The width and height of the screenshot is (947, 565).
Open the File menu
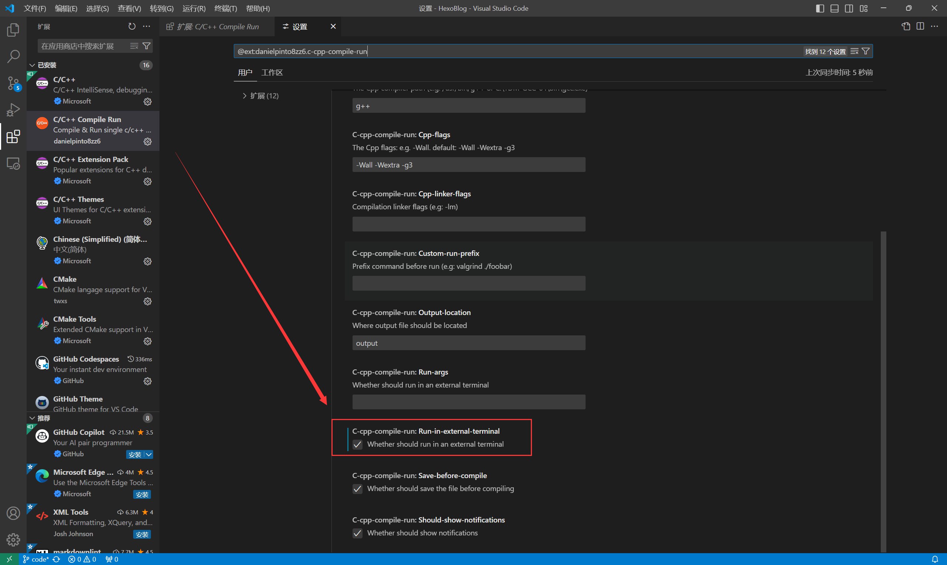[35, 9]
